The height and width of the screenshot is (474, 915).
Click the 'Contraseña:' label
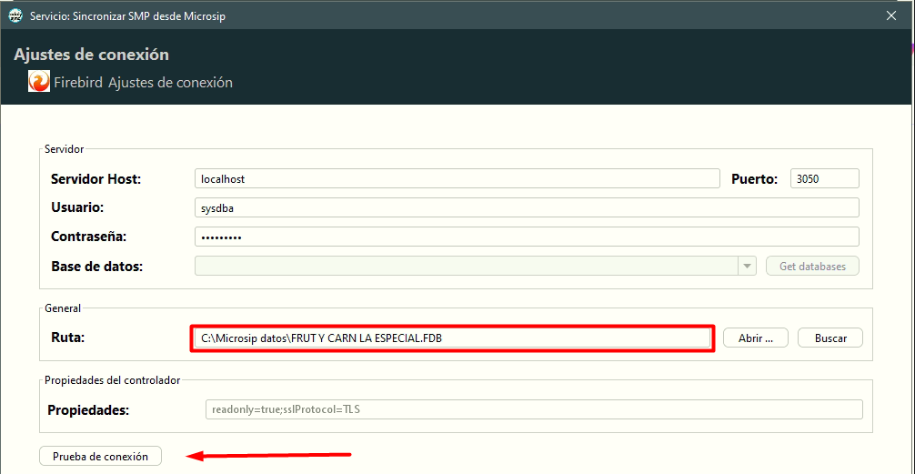pos(89,237)
